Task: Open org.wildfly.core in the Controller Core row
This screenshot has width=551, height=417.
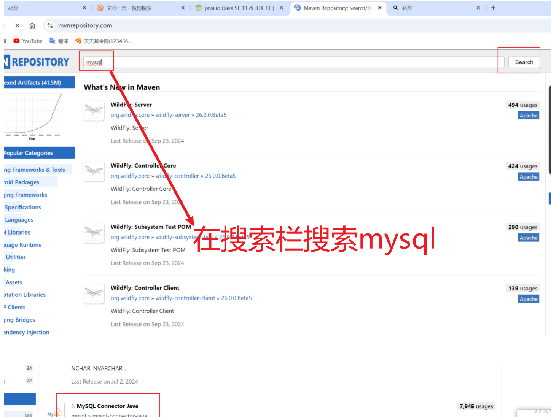Action: [x=130, y=176]
